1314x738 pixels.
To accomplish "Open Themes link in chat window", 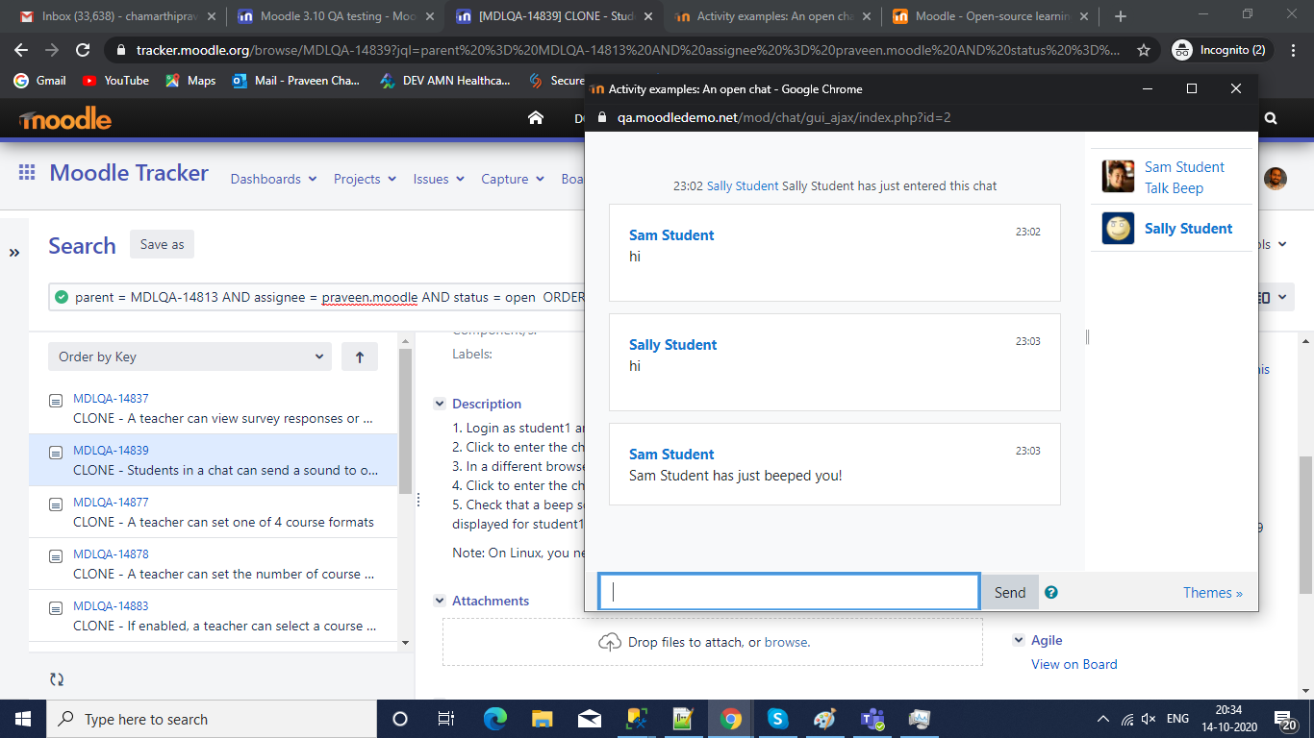I will [1212, 593].
